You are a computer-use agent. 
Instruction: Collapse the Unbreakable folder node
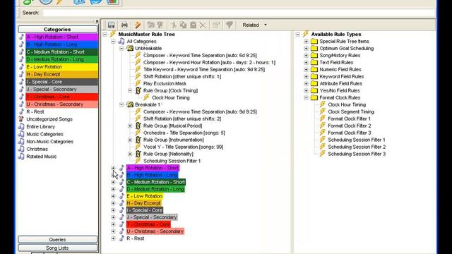point(121,49)
